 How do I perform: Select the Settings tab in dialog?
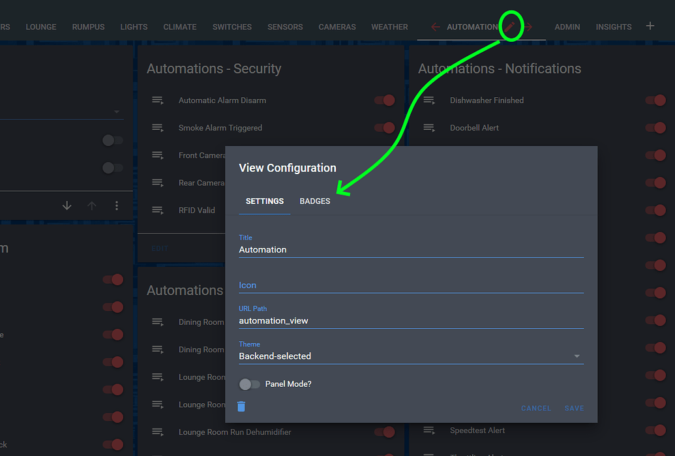click(x=264, y=201)
